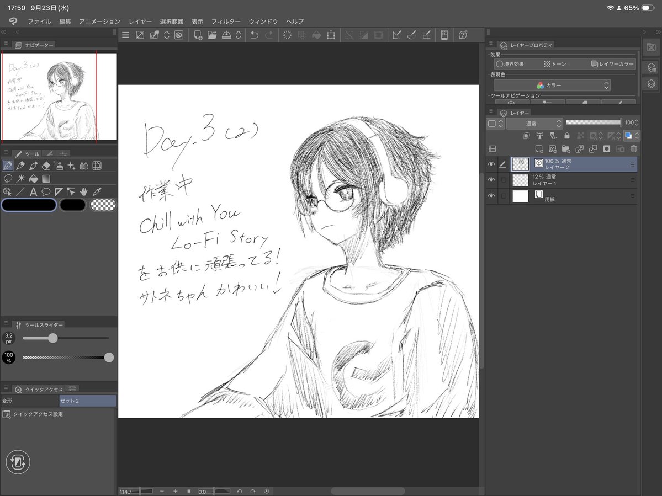Click the Save icon in command bar

227,35
